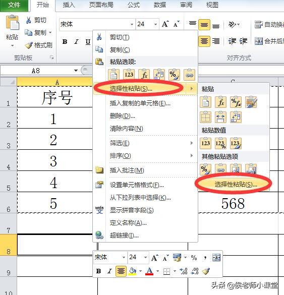This screenshot has width=284, height=295.
Task: Switch to the 审阅 Review tab
Action: (186, 5)
